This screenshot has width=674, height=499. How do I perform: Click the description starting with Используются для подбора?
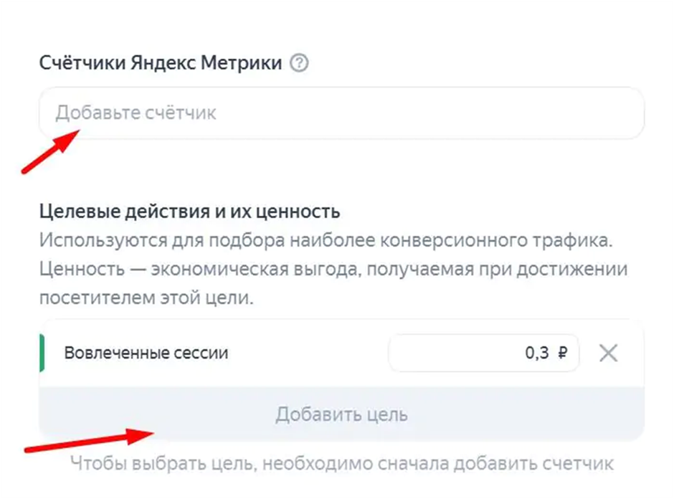point(333,269)
